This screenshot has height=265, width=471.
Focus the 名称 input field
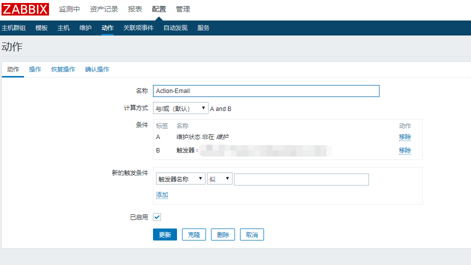[x=266, y=91]
